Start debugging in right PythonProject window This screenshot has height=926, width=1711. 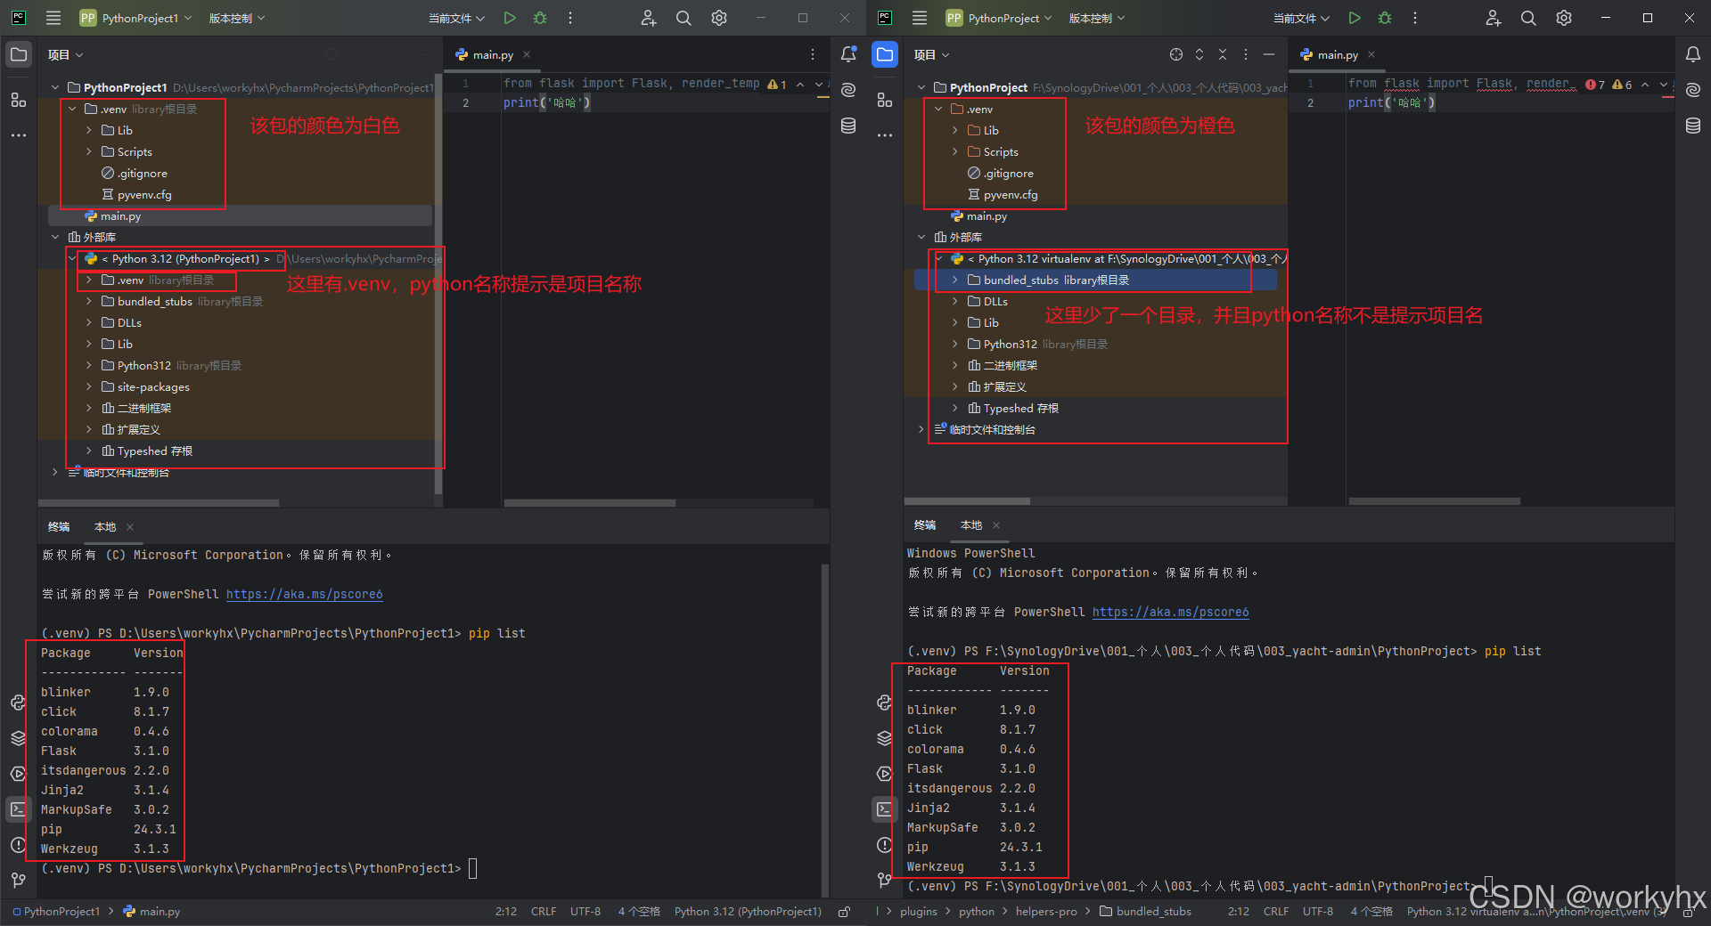pyautogui.click(x=1385, y=18)
